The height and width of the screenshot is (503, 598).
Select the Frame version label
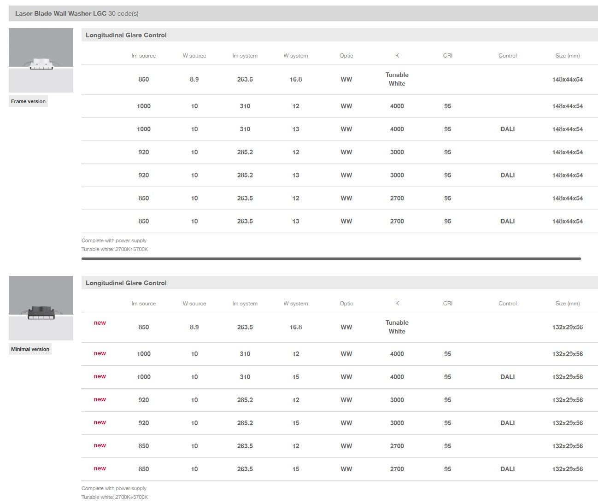point(28,101)
